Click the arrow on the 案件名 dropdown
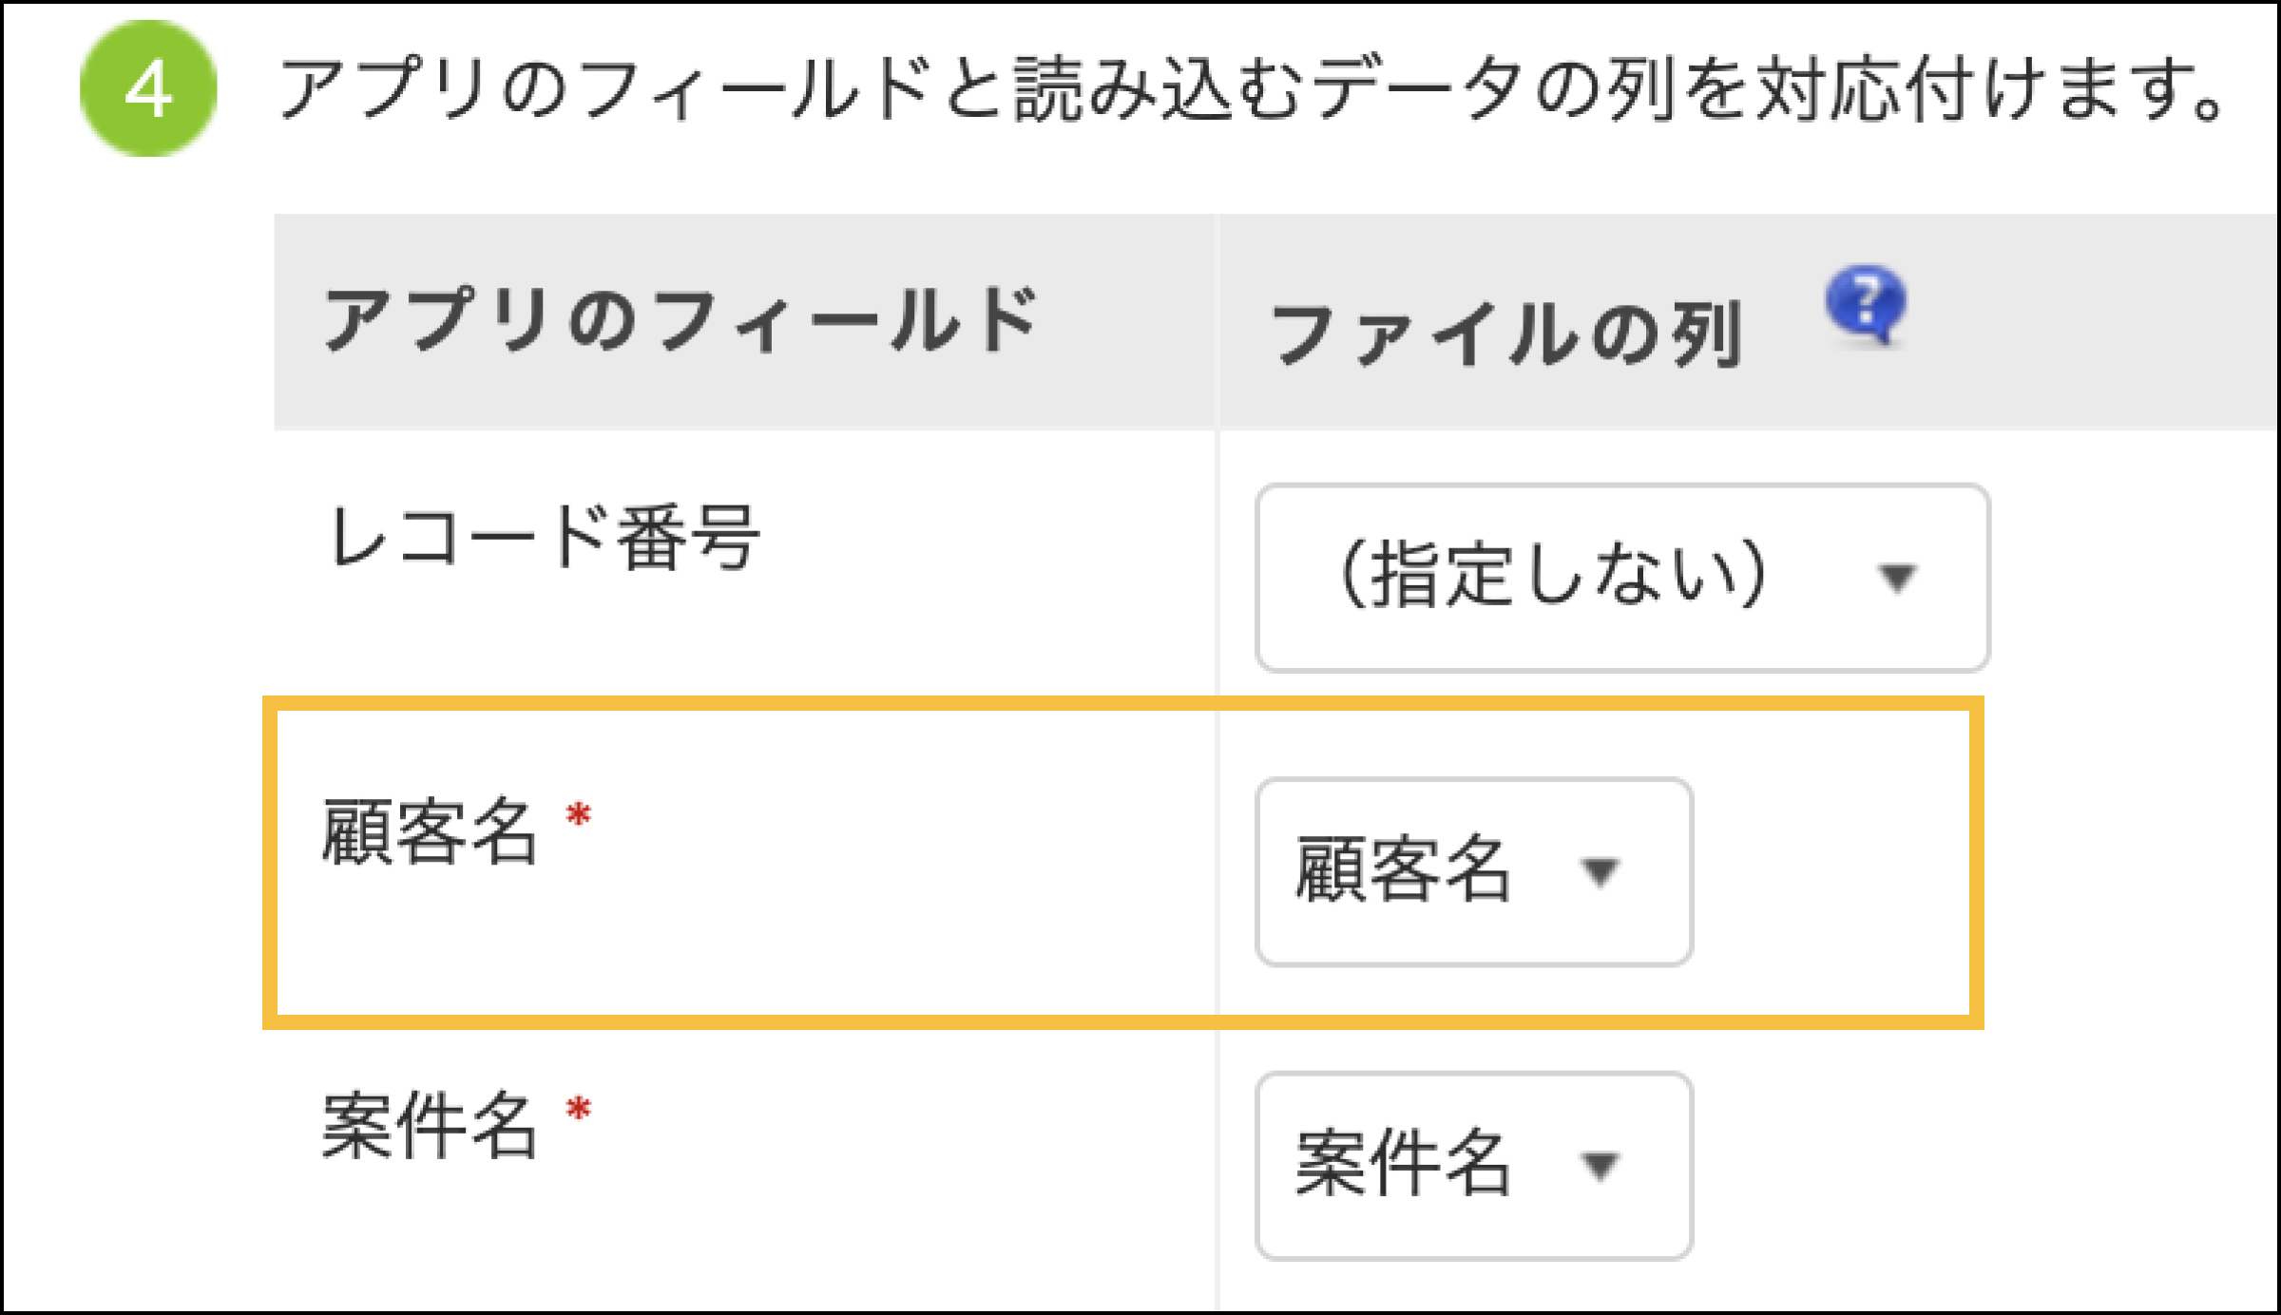The width and height of the screenshot is (2281, 1315). (1601, 1165)
